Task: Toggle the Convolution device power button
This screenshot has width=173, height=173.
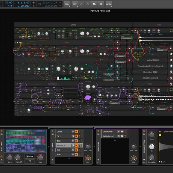Action: coord(144,131)
